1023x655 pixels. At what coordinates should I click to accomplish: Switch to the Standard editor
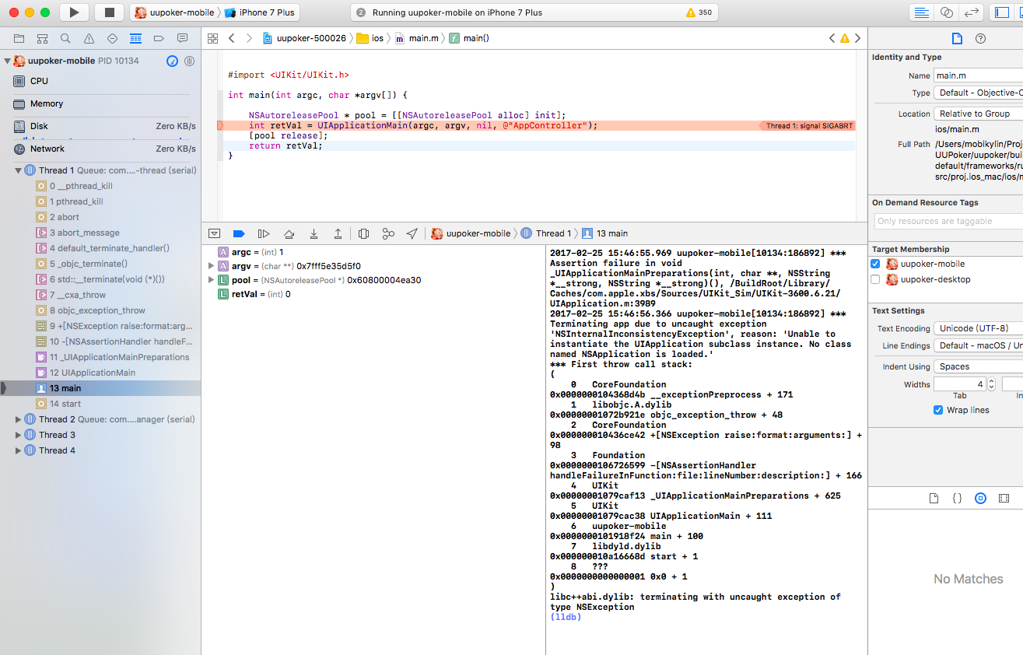(921, 12)
